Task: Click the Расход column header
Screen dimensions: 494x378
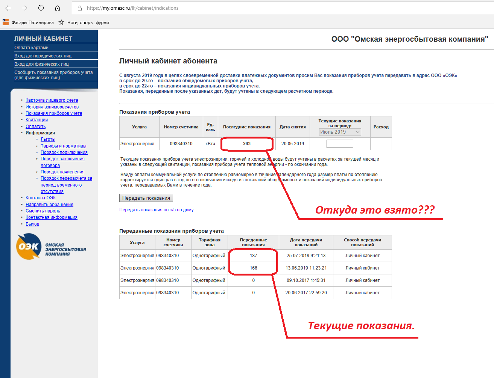Action: 381,127
